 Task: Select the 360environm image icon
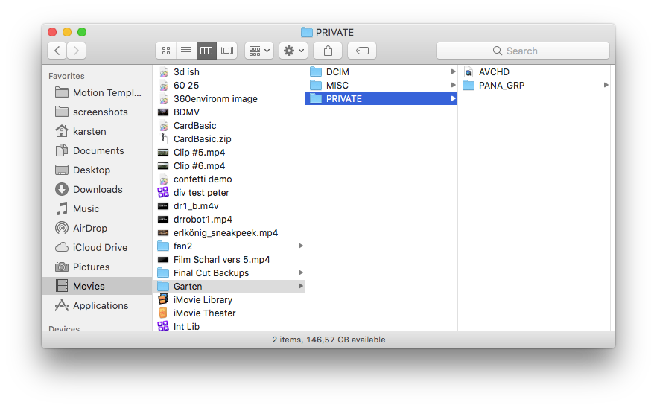[x=163, y=99]
